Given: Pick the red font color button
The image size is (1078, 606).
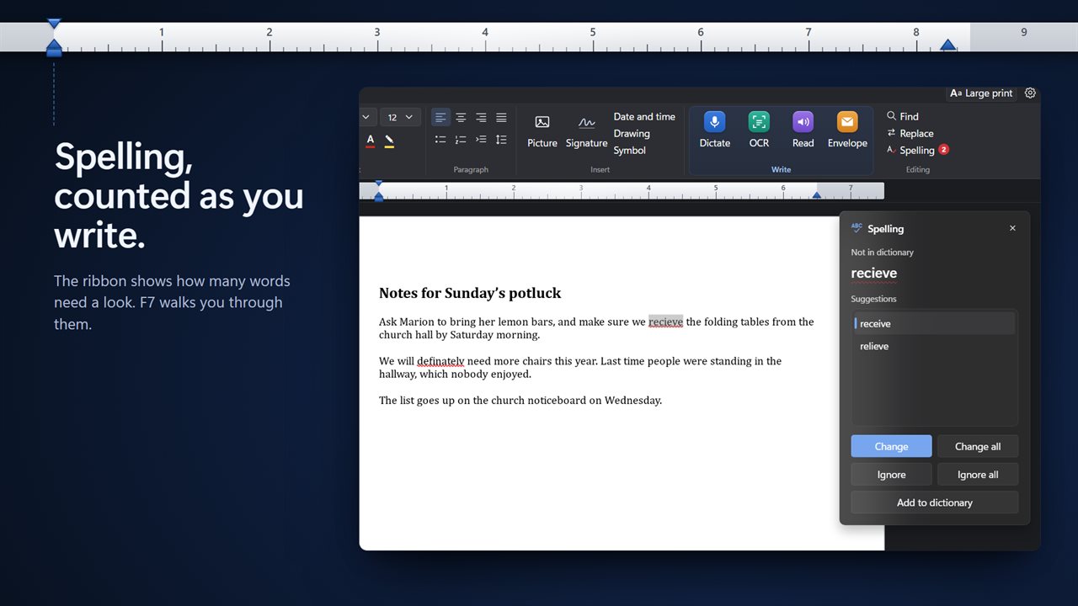Looking at the screenshot, I should tap(371, 141).
